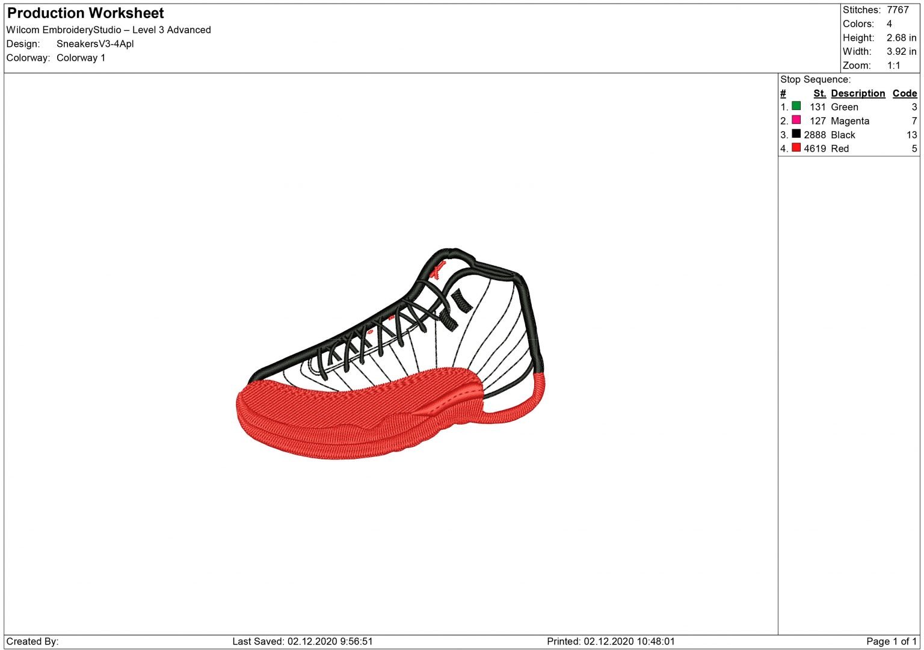The image size is (924, 650).
Task: Click the Production Worksheet title
Action: (x=85, y=13)
